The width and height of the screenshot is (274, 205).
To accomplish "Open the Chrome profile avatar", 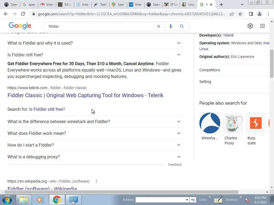I will coord(260,14).
